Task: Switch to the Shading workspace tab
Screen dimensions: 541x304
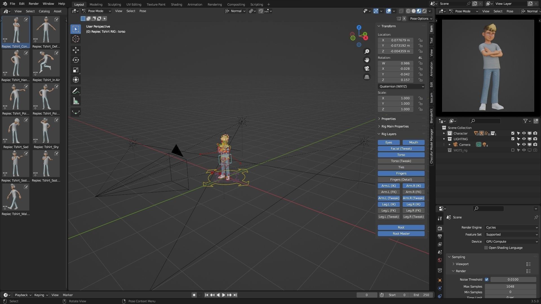Action: [x=176, y=5]
